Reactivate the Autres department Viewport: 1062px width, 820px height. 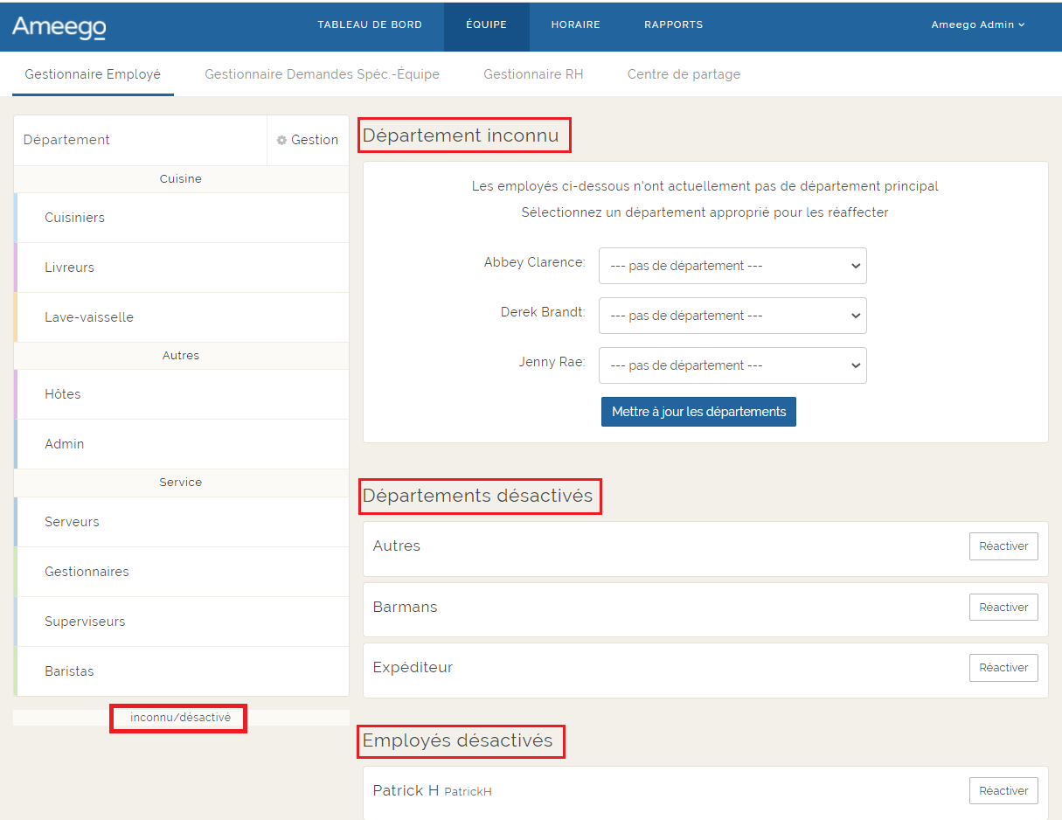point(1003,546)
